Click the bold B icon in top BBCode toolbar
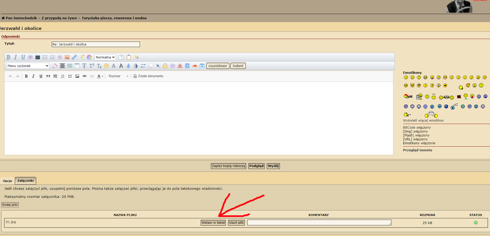This screenshot has height=236, width=490. pyautogui.click(x=8, y=57)
